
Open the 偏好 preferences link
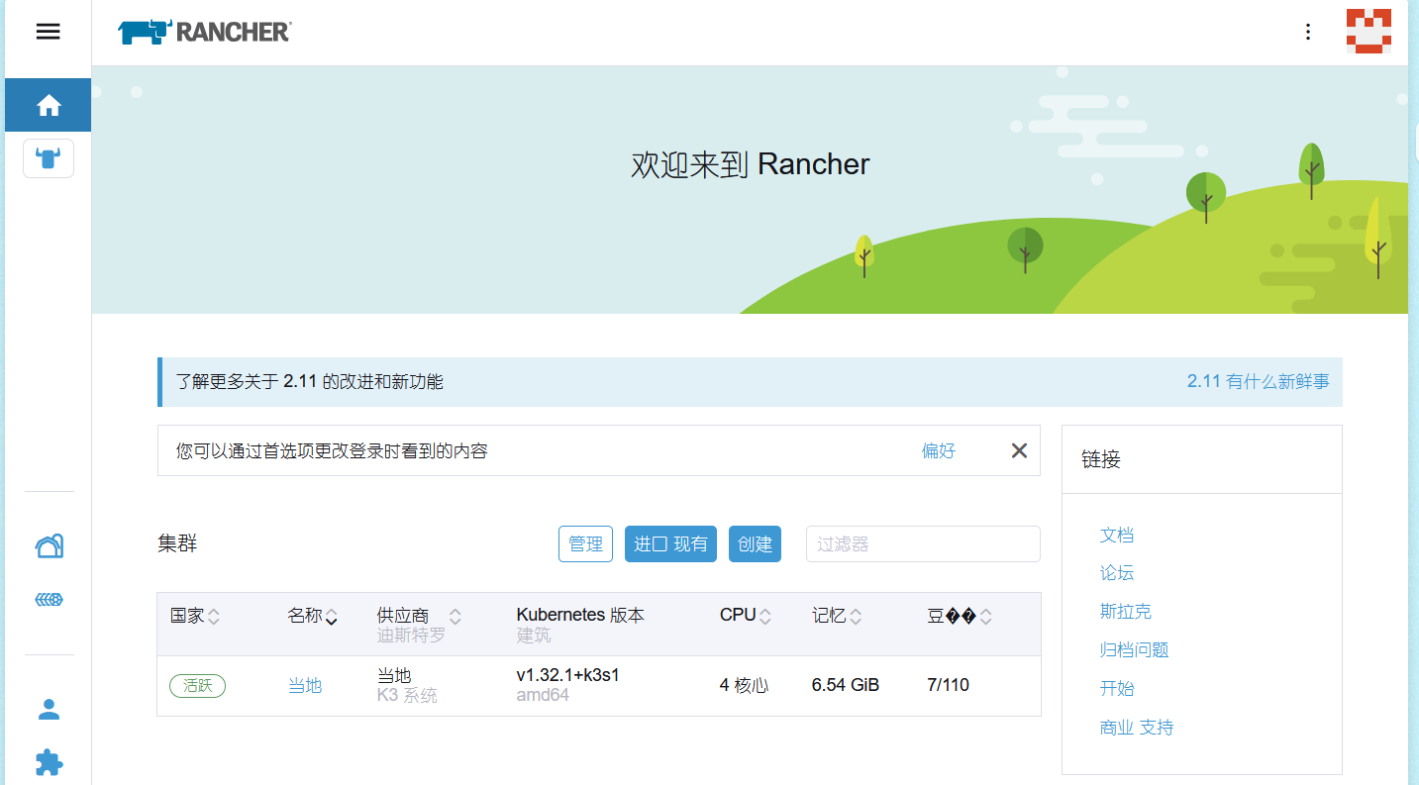(x=939, y=450)
